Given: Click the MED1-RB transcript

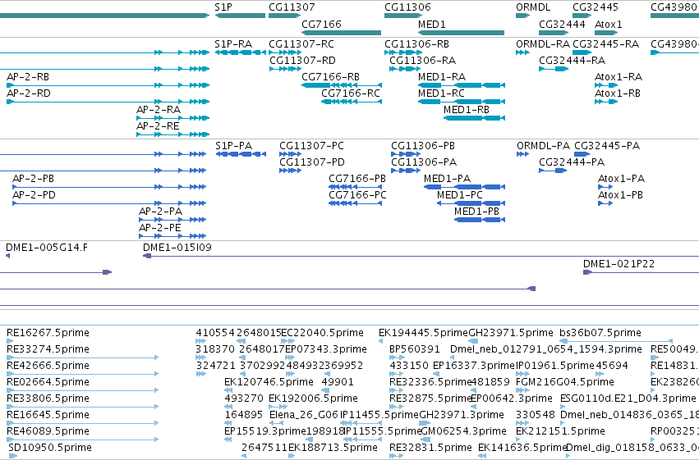Looking at the screenshot, I should pyautogui.click(x=467, y=109).
